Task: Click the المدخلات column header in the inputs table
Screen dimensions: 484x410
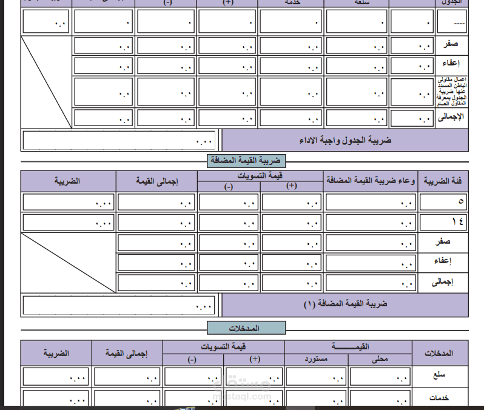Action: click(440, 353)
